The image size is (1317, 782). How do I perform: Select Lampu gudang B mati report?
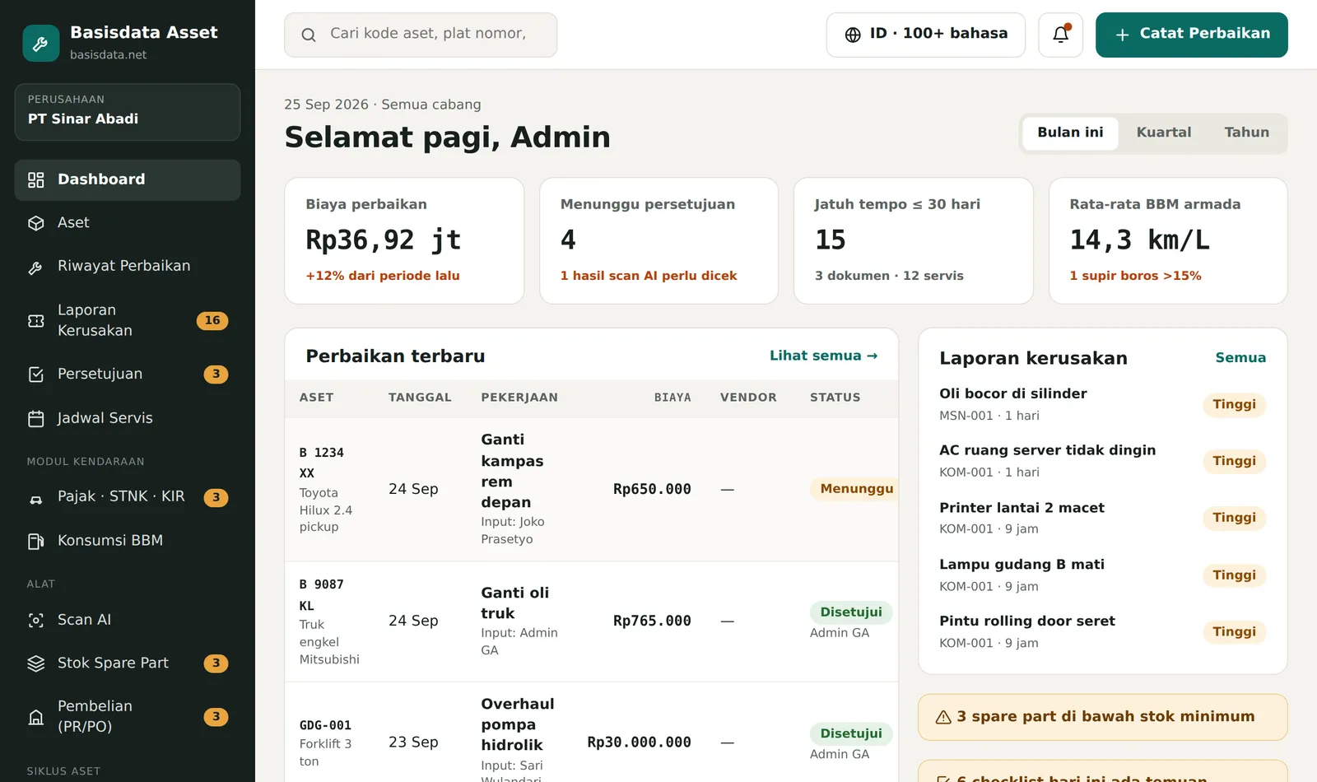(1103, 575)
